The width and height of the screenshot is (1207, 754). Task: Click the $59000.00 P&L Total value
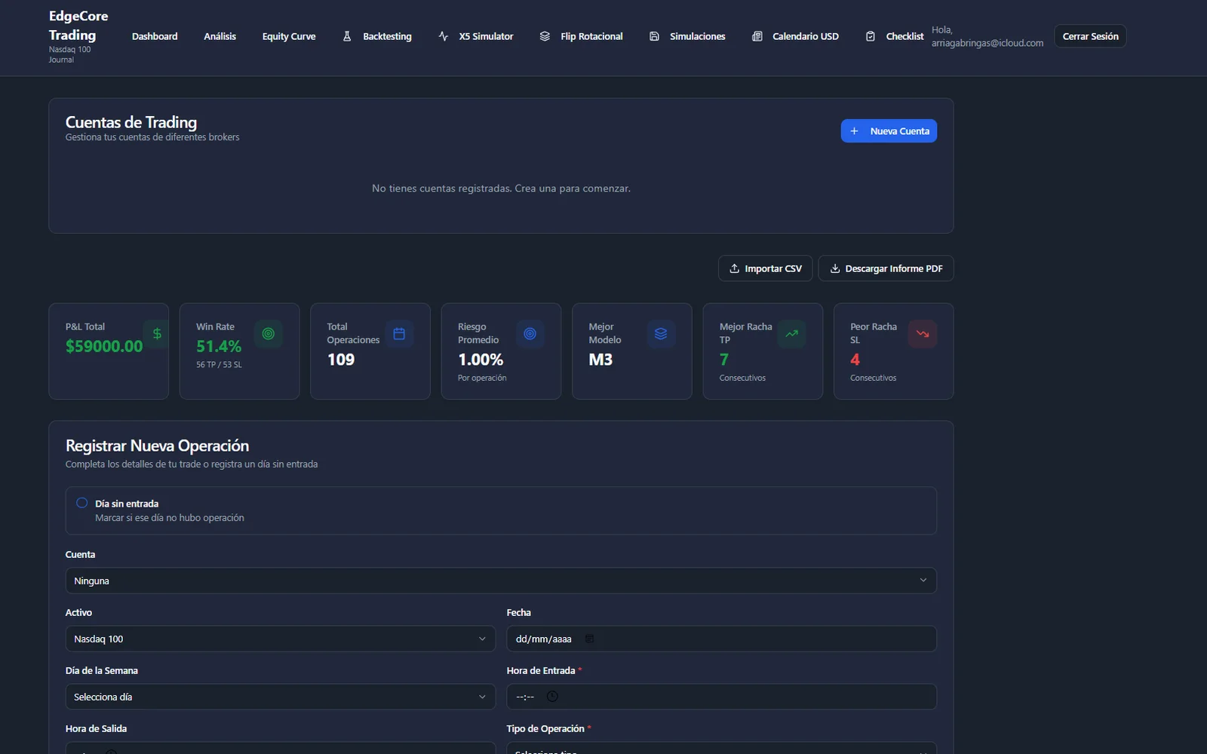click(104, 346)
